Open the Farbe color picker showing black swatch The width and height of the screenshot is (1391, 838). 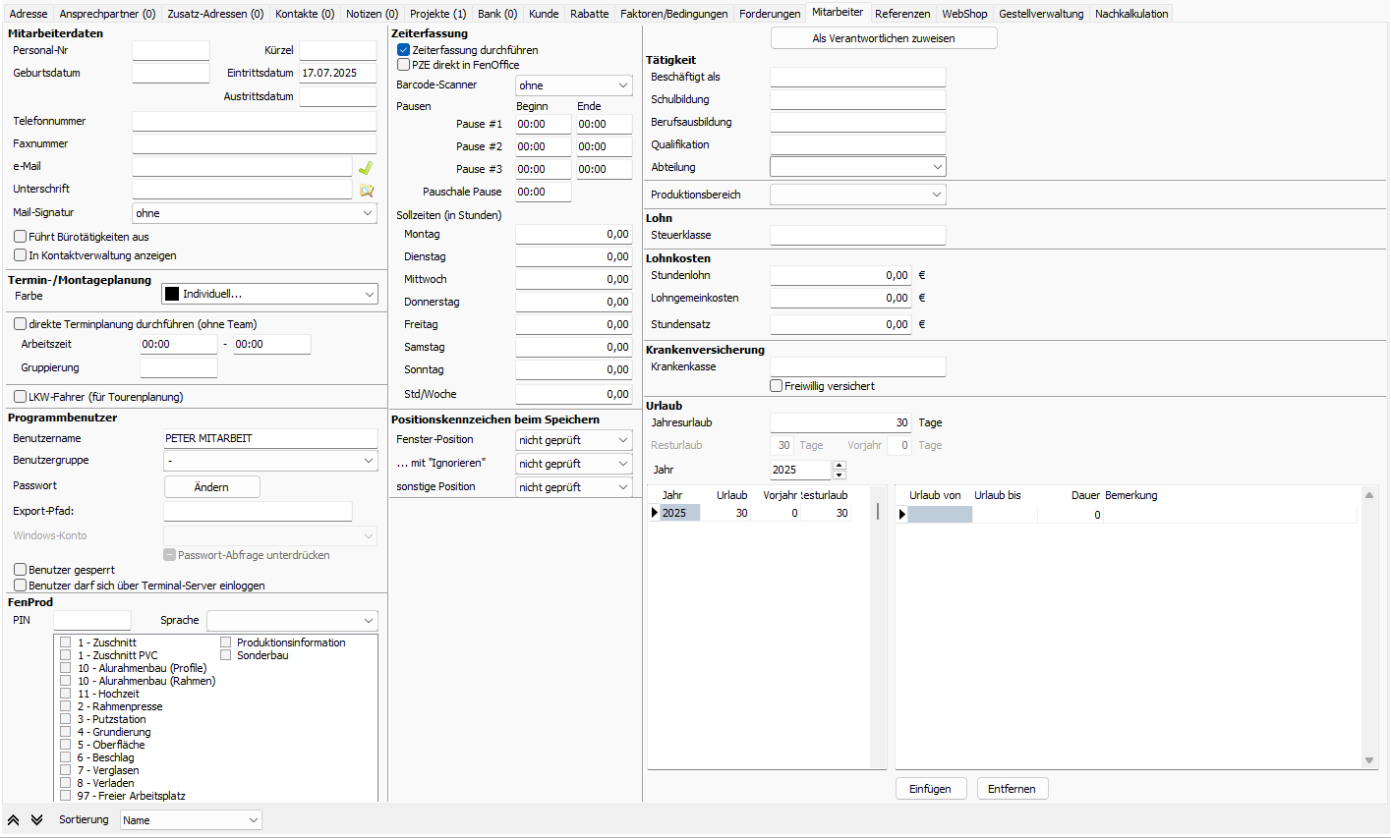pos(269,294)
